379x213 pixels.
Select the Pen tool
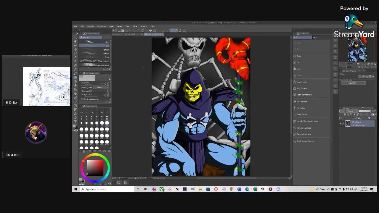pyautogui.click(x=76, y=65)
